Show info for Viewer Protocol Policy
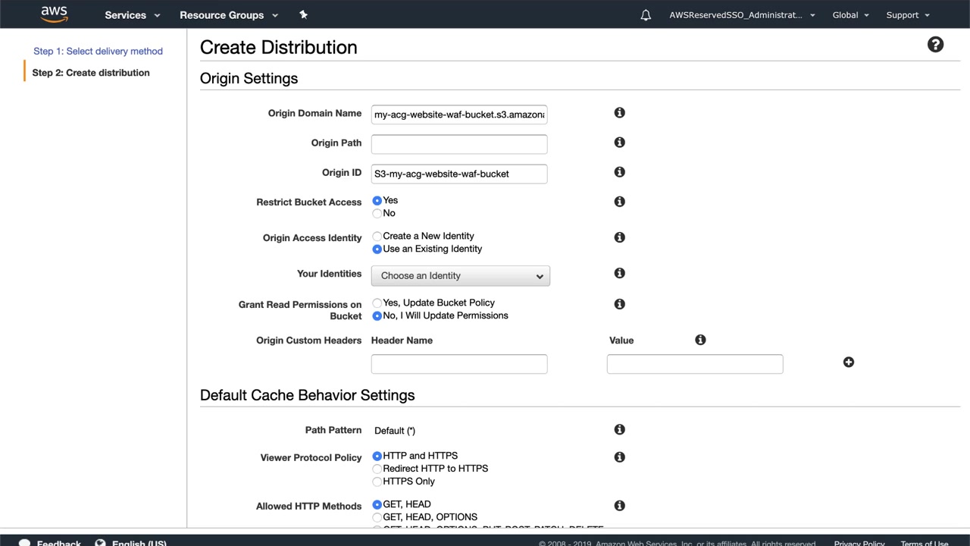Image resolution: width=970 pixels, height=546 pixels. (619, 457)
